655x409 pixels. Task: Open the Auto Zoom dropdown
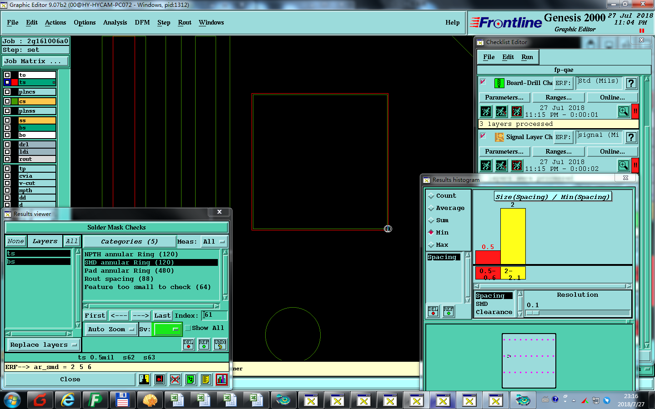click(111, 329)
